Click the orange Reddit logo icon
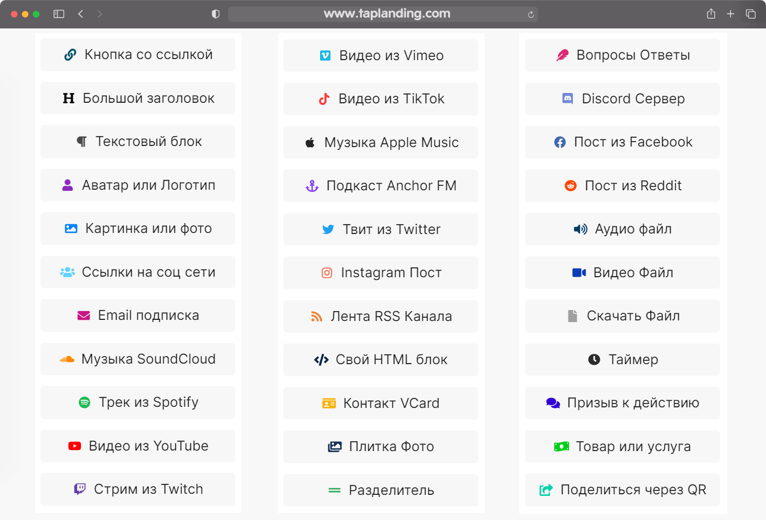The width and height of the screenshot is (766, 520). (571, 185)
